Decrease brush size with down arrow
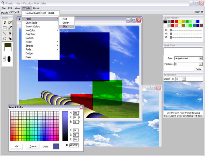 4,60
